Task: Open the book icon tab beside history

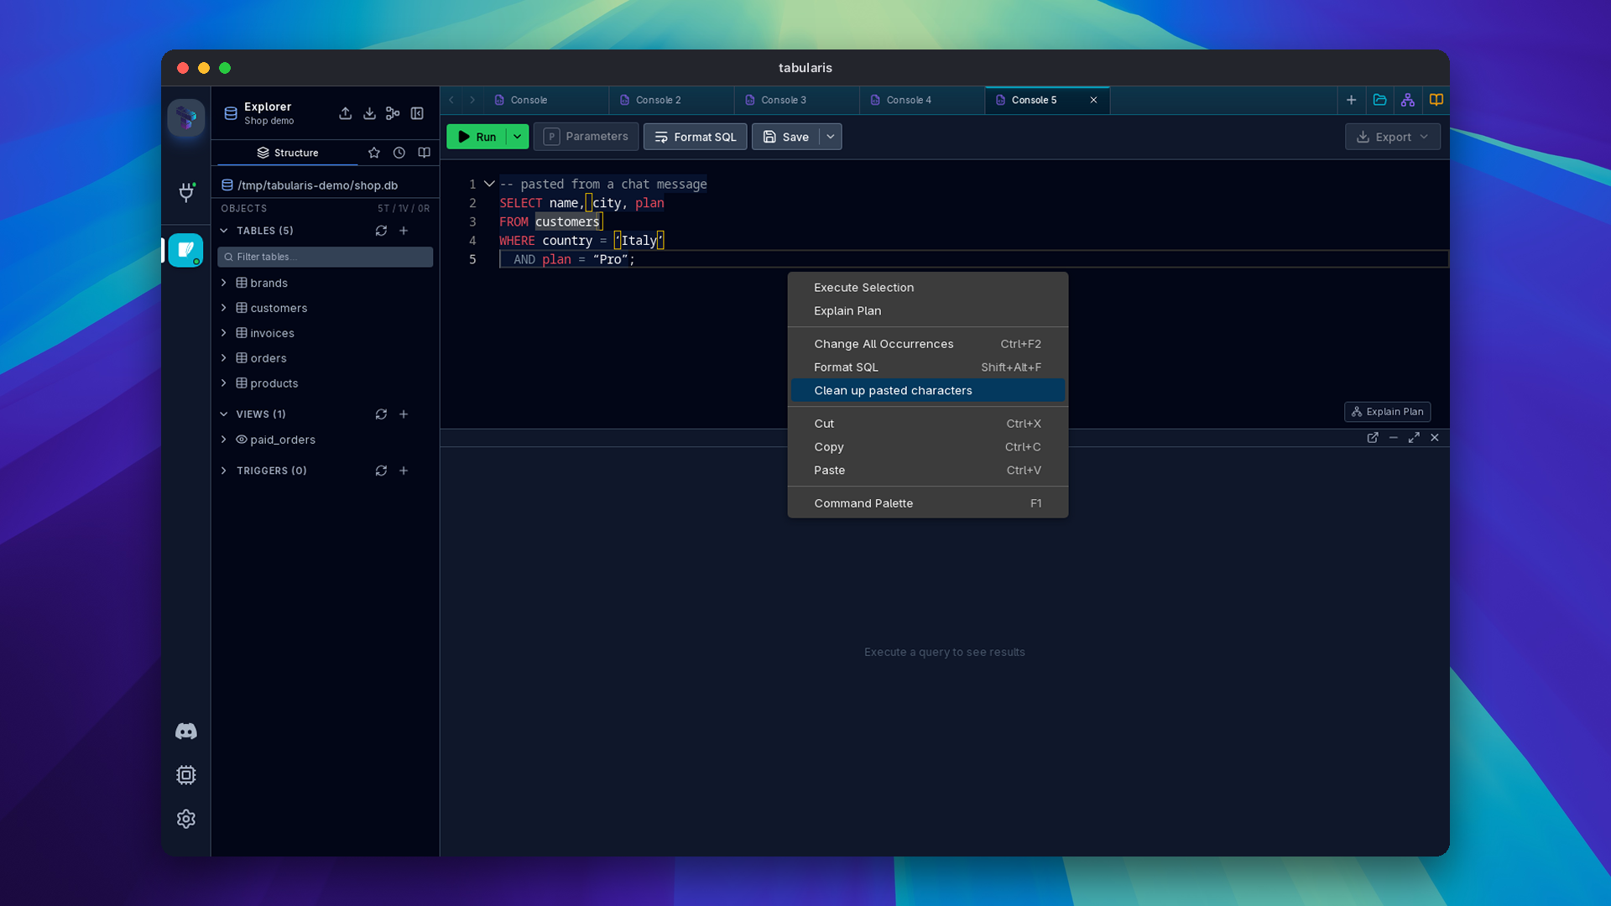Action: (x=425, y=153)
